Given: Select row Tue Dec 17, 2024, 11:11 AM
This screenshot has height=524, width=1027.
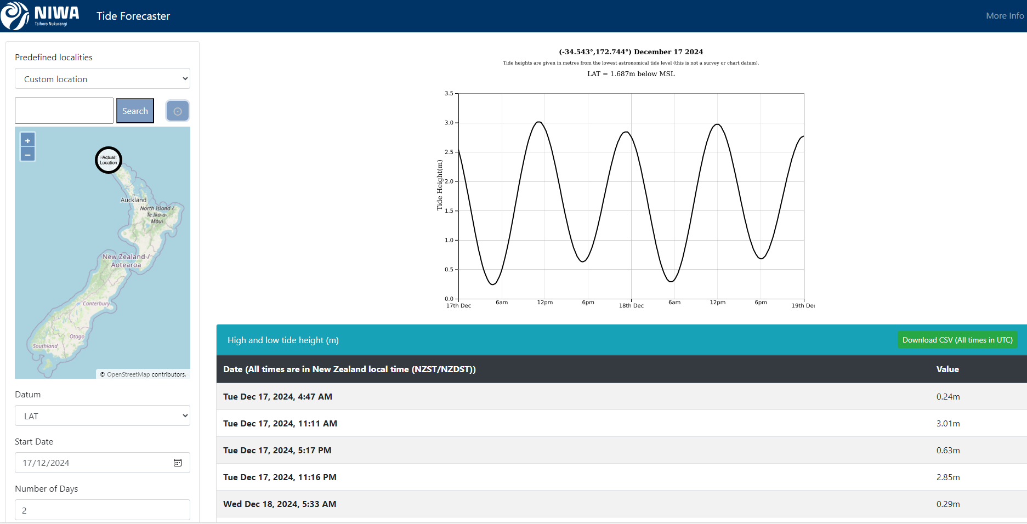Looking at the screenshot, I should point(622,423).
